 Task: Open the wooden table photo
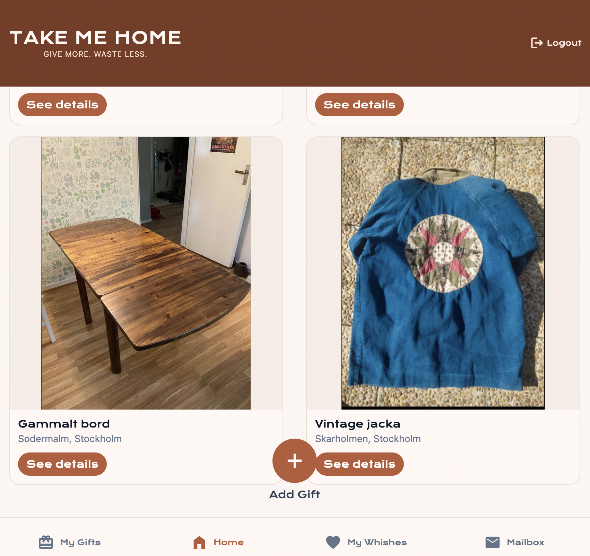tap(146, 273)
